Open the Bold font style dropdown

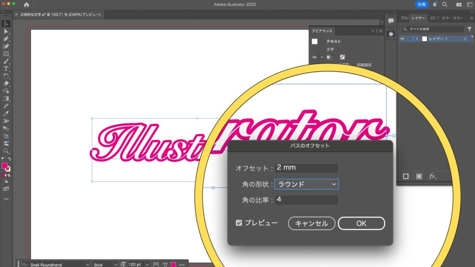pyautogui.click(x=104, y=264)
